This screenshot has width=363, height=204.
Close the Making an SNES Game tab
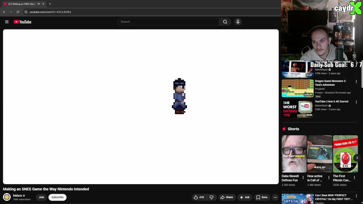[x=43, y=4]
